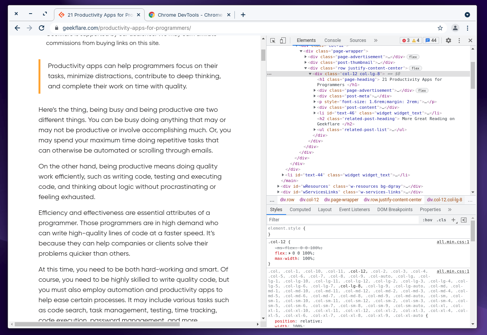Expand the page-wrapper div node
The width and height of the screenshot is (487, 335).
click(x=301, y=51)
